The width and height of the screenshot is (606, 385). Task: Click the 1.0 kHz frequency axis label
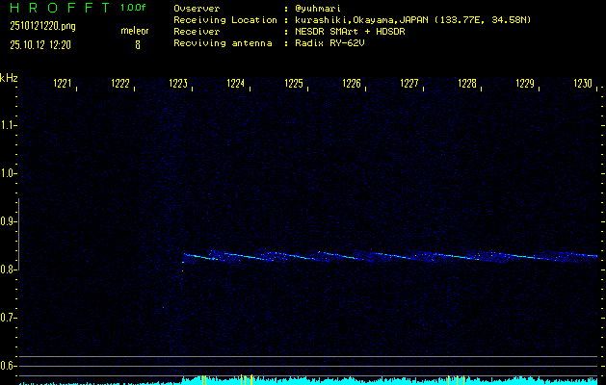[x=9, y=173]
